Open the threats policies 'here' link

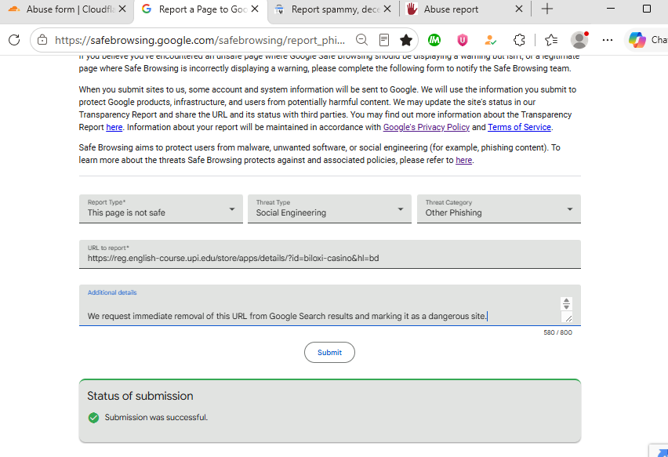point(464,160)
